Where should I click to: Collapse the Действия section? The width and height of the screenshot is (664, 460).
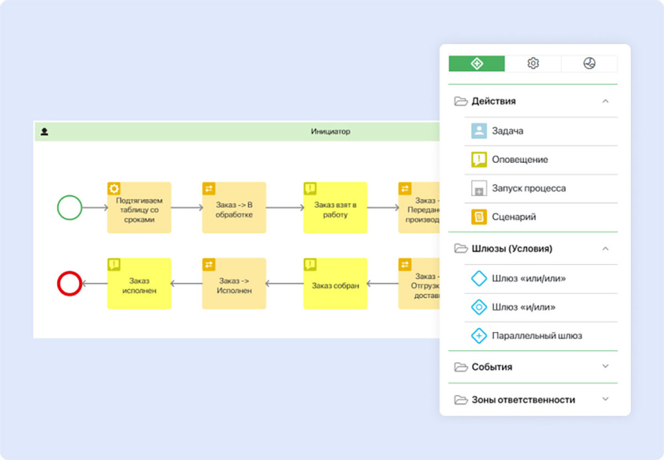click(605, 101)
